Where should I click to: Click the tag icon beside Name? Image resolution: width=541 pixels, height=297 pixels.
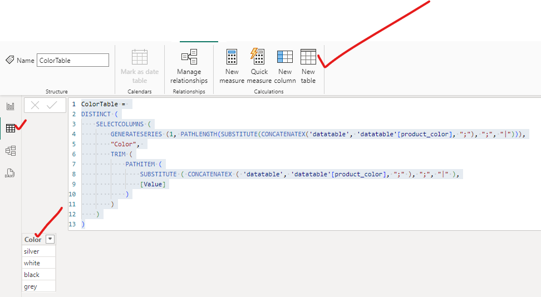click(x=10, y=60)
